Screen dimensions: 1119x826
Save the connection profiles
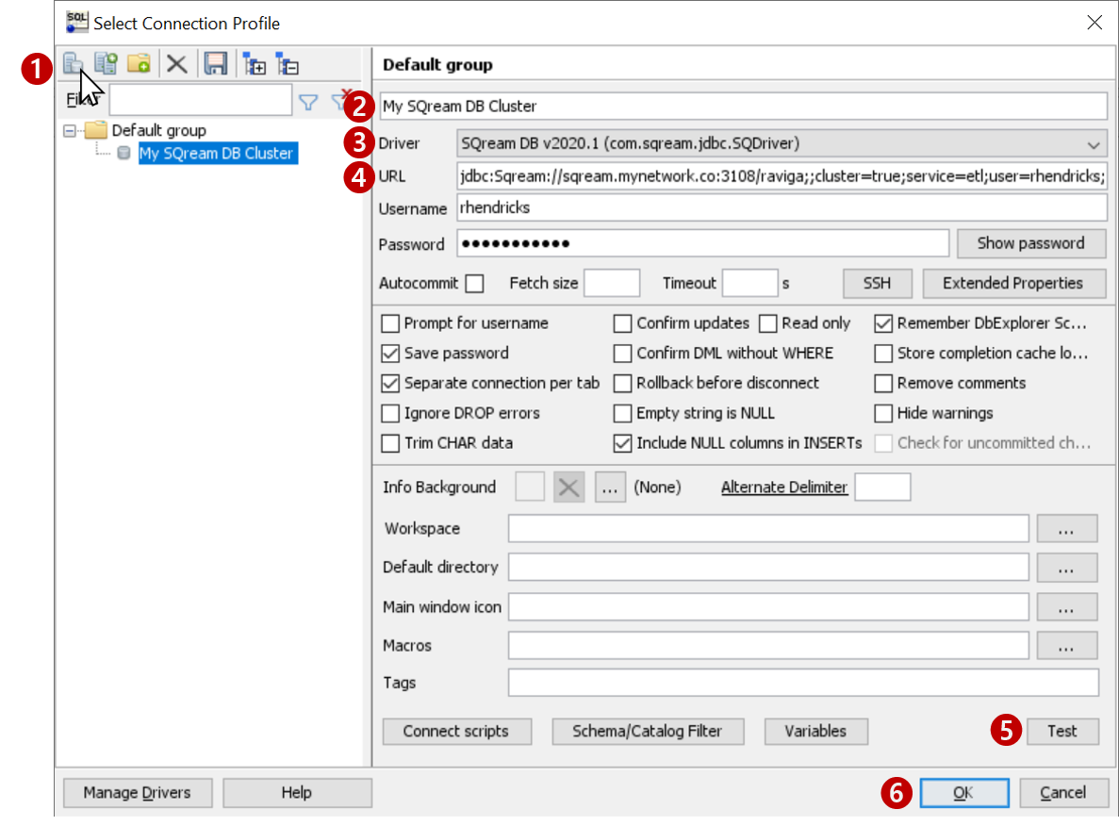214,62
